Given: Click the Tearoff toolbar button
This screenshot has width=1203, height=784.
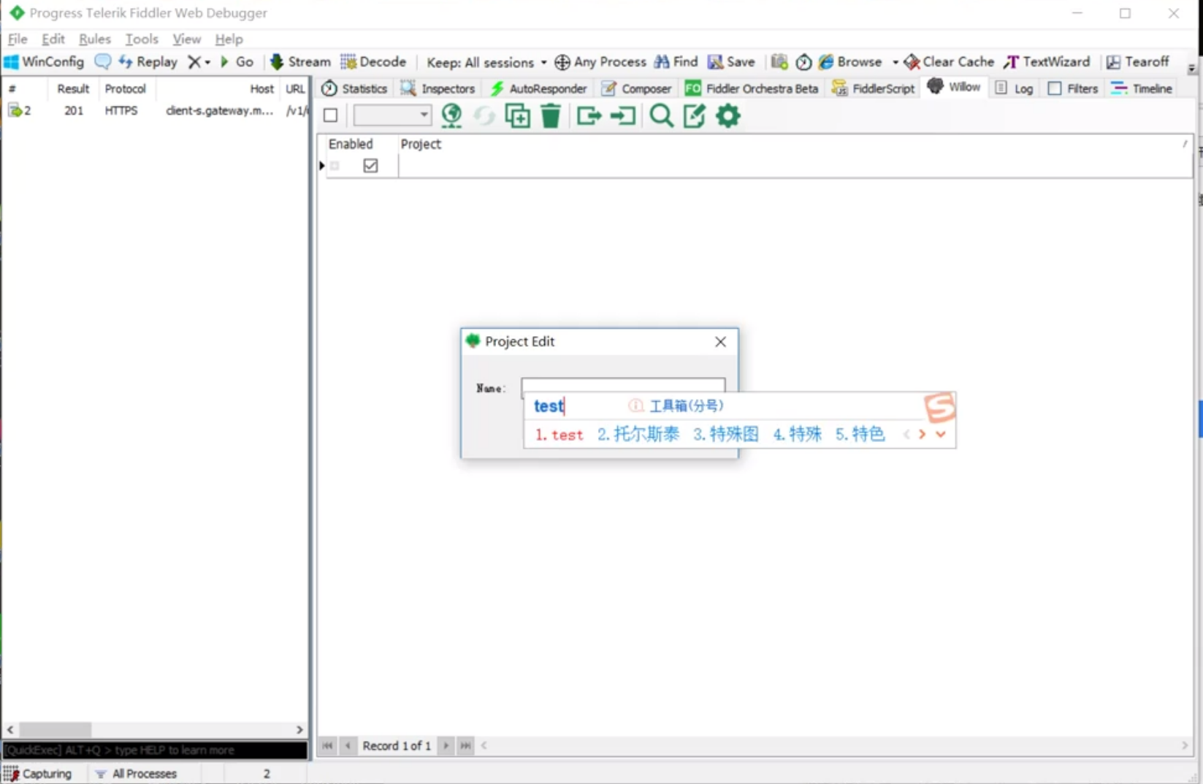Looking at the screenshot, I should pyautogui.click(x=1138, y=62).
